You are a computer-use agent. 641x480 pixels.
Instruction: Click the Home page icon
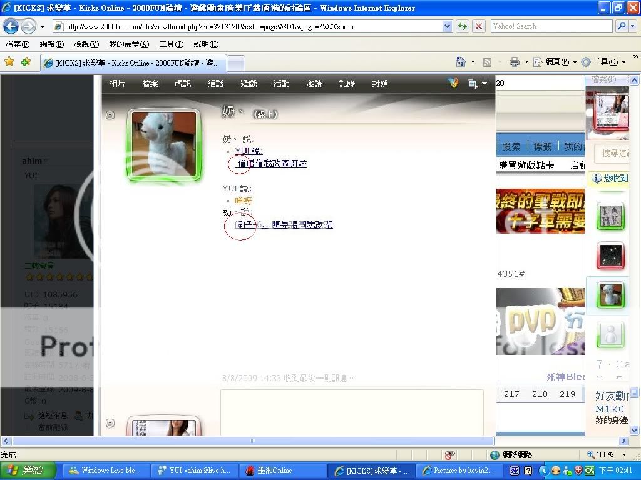[461, 62]
